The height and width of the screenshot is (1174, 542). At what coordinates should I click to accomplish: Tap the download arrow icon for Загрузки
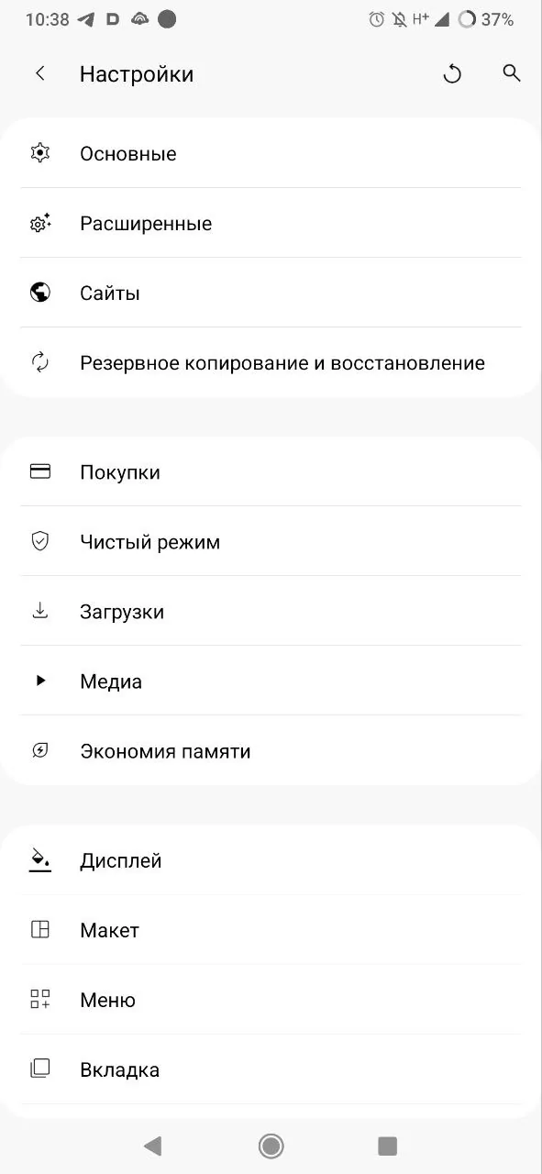[x=39, y=611]
